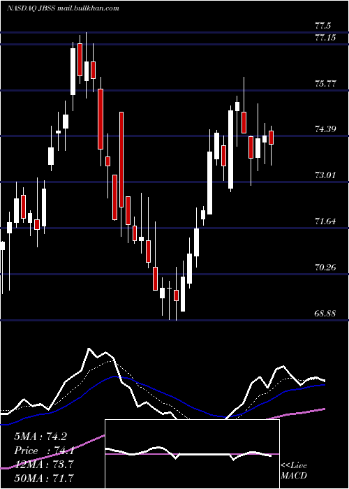Click the 71.64 price level label
Screen dimensions: 349x489
click(325, 221)
